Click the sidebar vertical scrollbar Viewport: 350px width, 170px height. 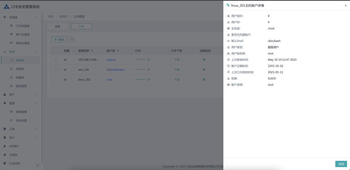[42, 88]
